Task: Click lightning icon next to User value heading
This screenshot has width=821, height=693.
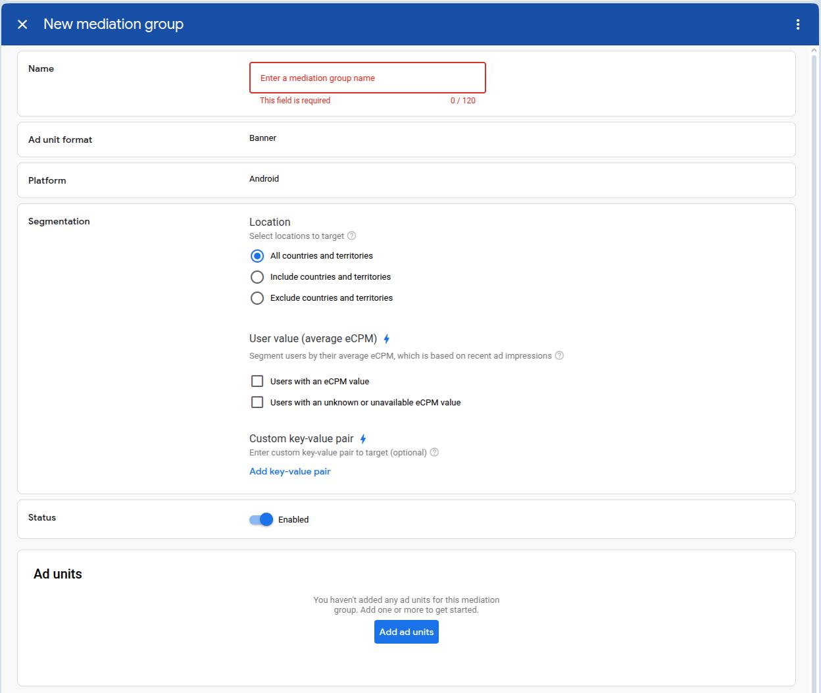Action: pyautogui.click(x=387, y=339)
